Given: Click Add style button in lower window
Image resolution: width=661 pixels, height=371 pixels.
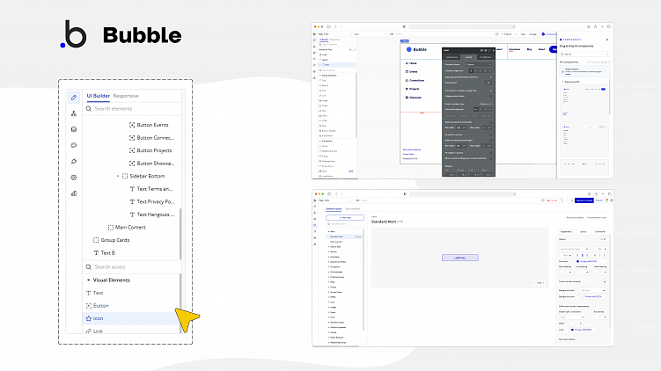Looking at the screenshot, I should 345,217.
